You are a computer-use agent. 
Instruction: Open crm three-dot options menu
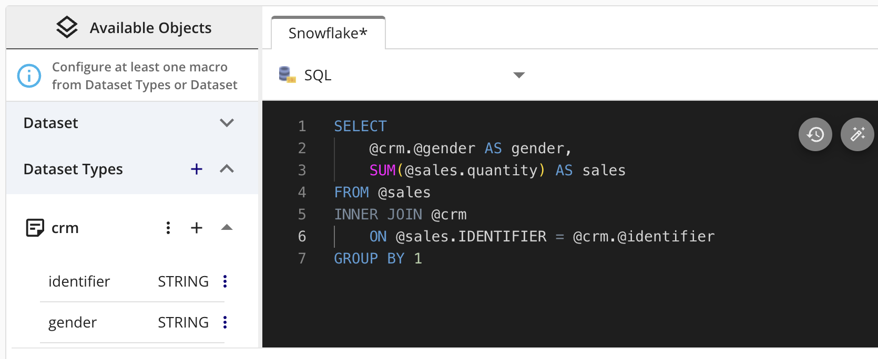click(168, 228)
